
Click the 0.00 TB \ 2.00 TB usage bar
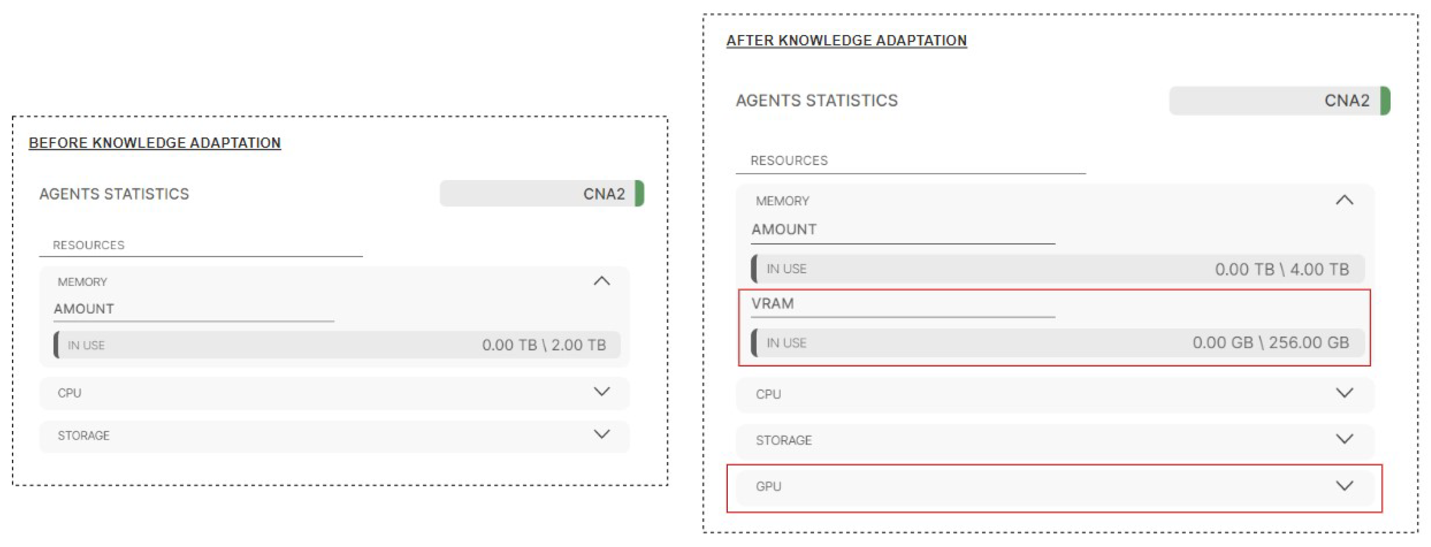[x=337, y=345]
